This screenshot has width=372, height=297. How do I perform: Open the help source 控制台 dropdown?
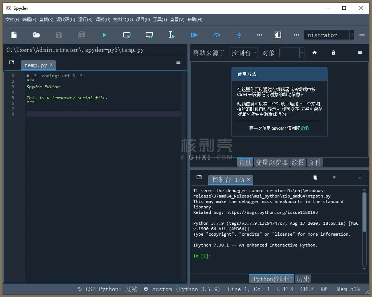click(243, 53)
